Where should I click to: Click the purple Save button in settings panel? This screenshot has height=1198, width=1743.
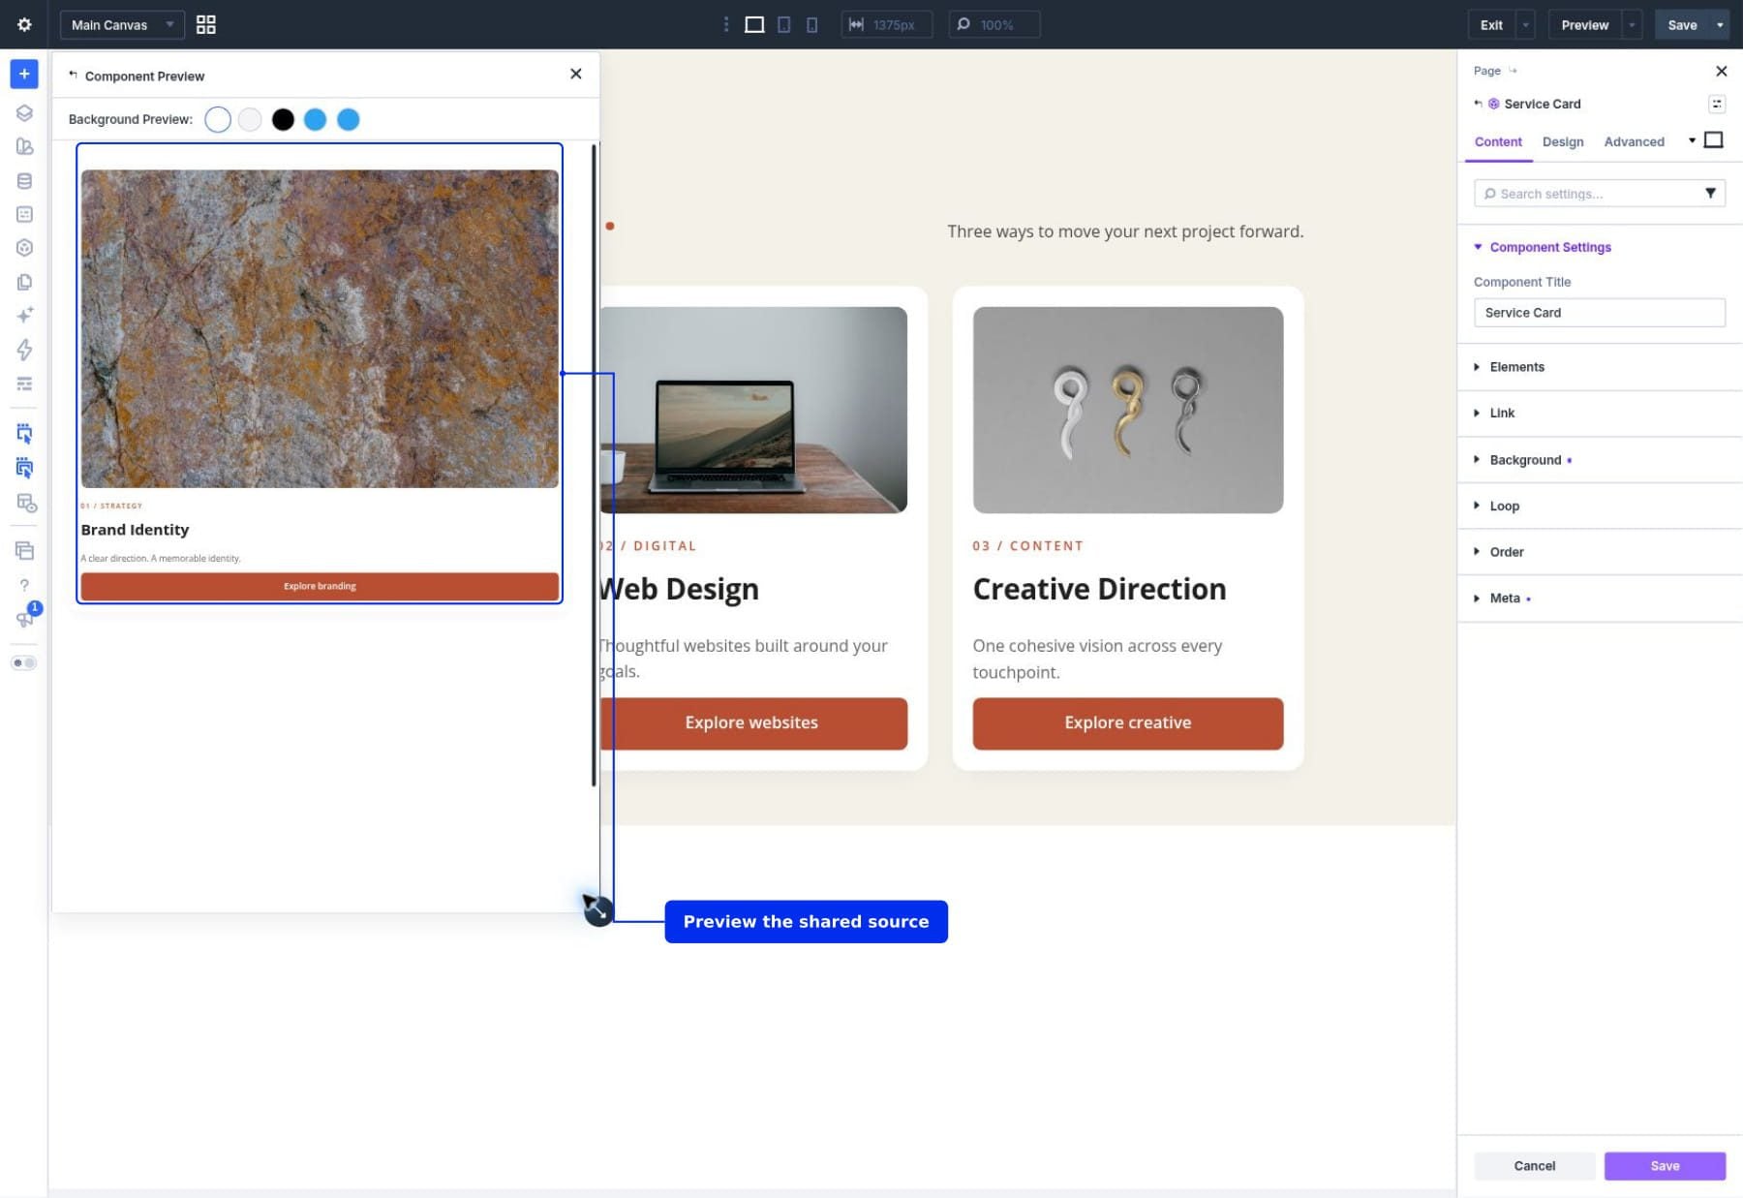1665,1166
